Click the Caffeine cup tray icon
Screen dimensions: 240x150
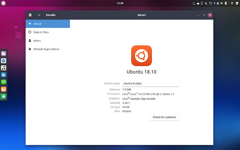click(x=198, y=3)
